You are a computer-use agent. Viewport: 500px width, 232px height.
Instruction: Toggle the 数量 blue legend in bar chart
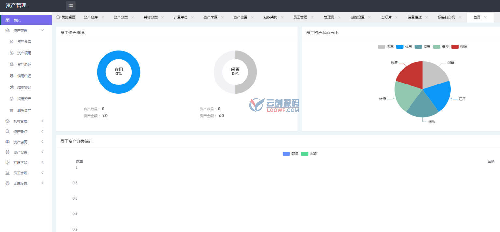pyautogui.click(x=286, y=154)
